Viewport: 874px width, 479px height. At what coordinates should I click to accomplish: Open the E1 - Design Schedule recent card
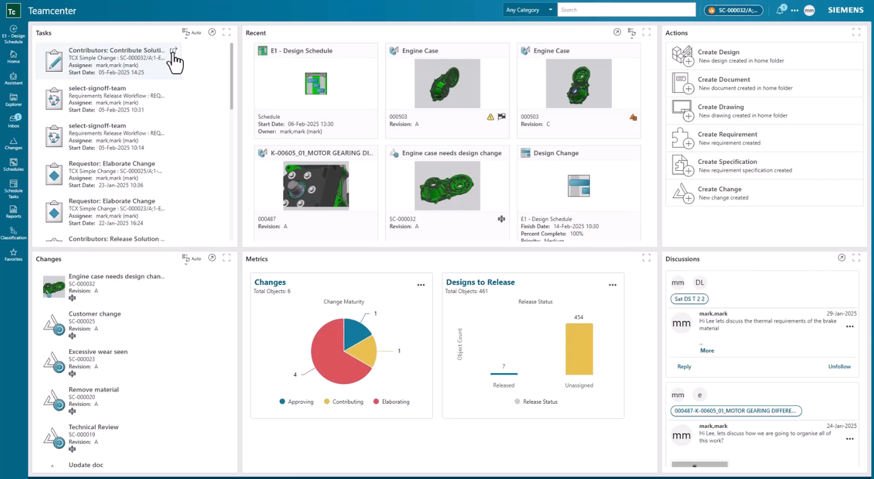[x=315, y=92]
